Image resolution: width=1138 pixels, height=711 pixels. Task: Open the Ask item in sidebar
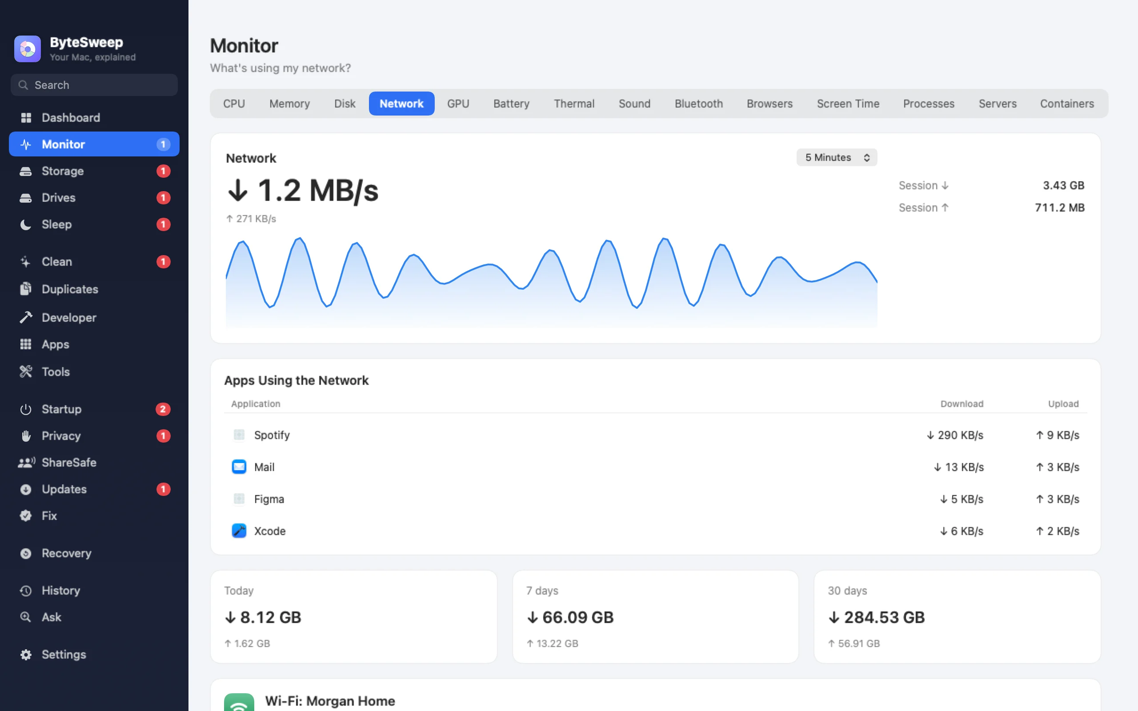coord(94,617)
